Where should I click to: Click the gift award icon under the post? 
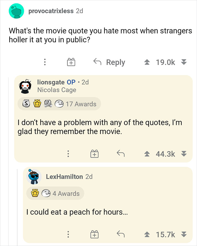71,62
